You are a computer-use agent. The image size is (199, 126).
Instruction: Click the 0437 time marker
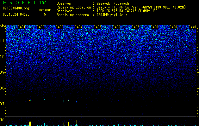135,27
